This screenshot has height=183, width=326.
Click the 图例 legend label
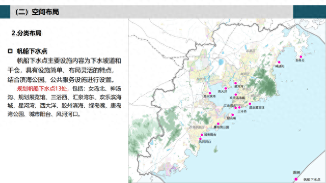click(x=296, y=172)
